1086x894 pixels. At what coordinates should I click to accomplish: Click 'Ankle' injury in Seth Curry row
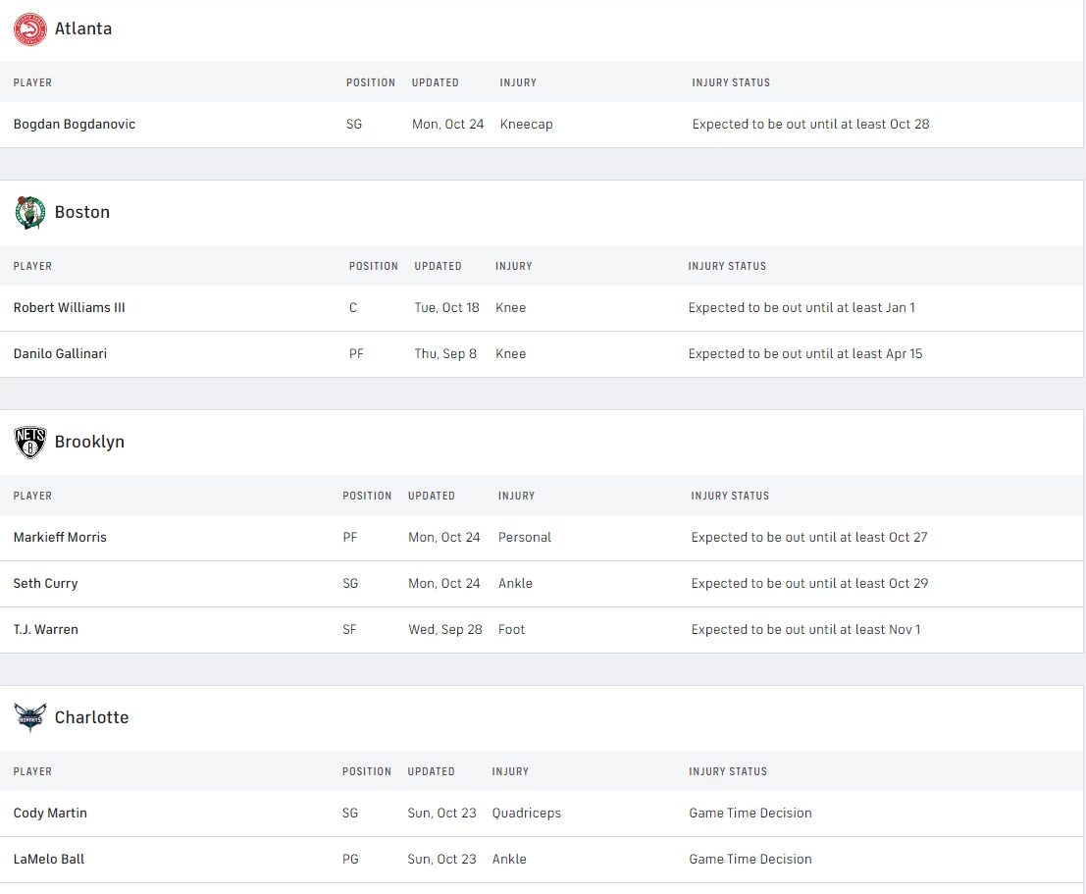tap(515, 584)
